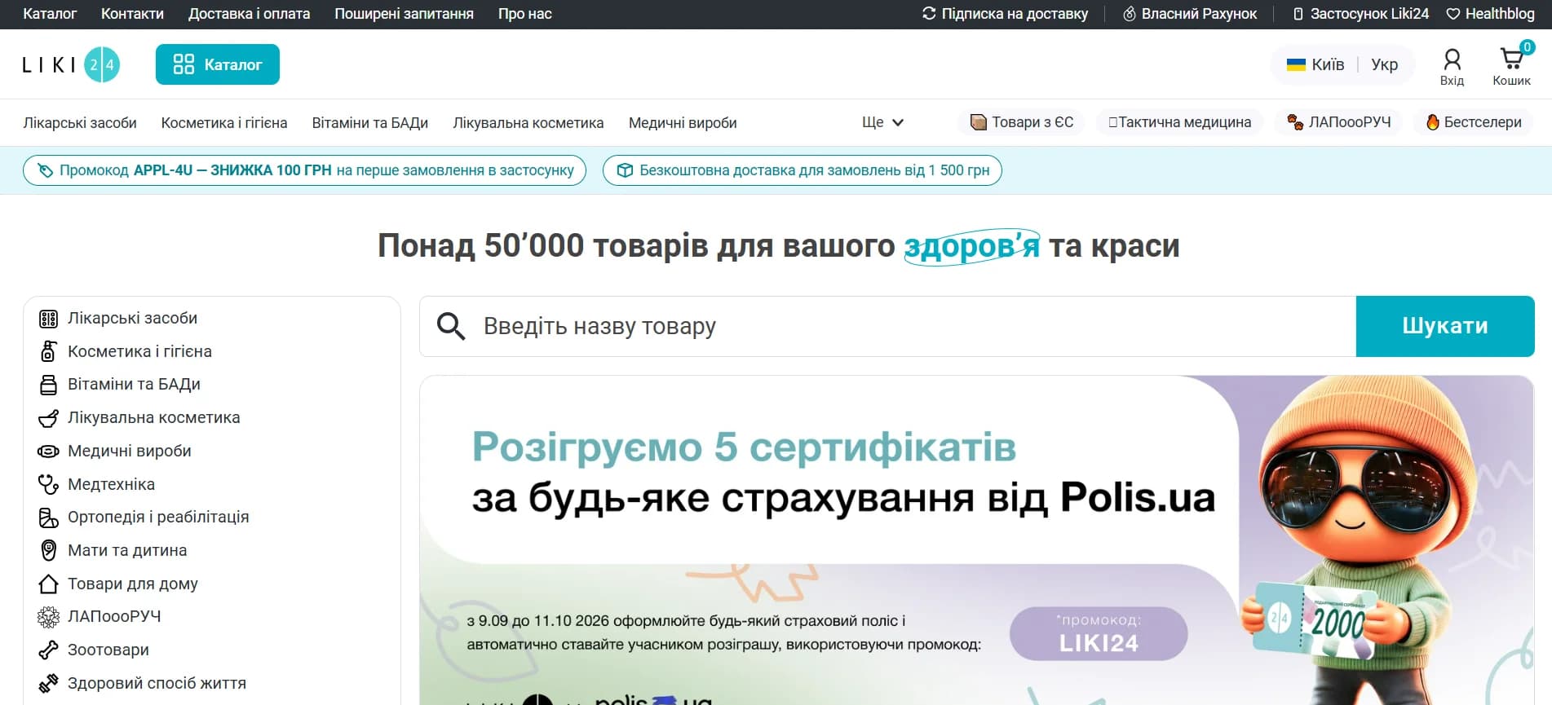Click the Лікарські засоби sidebar icon
The image size is (1552, 705).
48,319
